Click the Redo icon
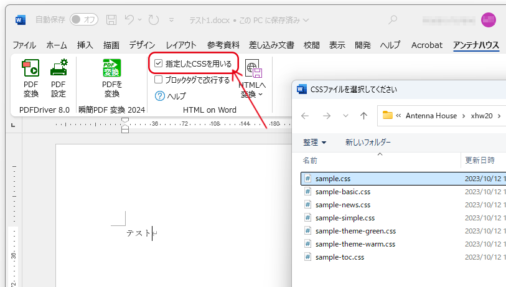Image resolution: width=506 pixels, height=287 pixels. click(x=154, y=20)
